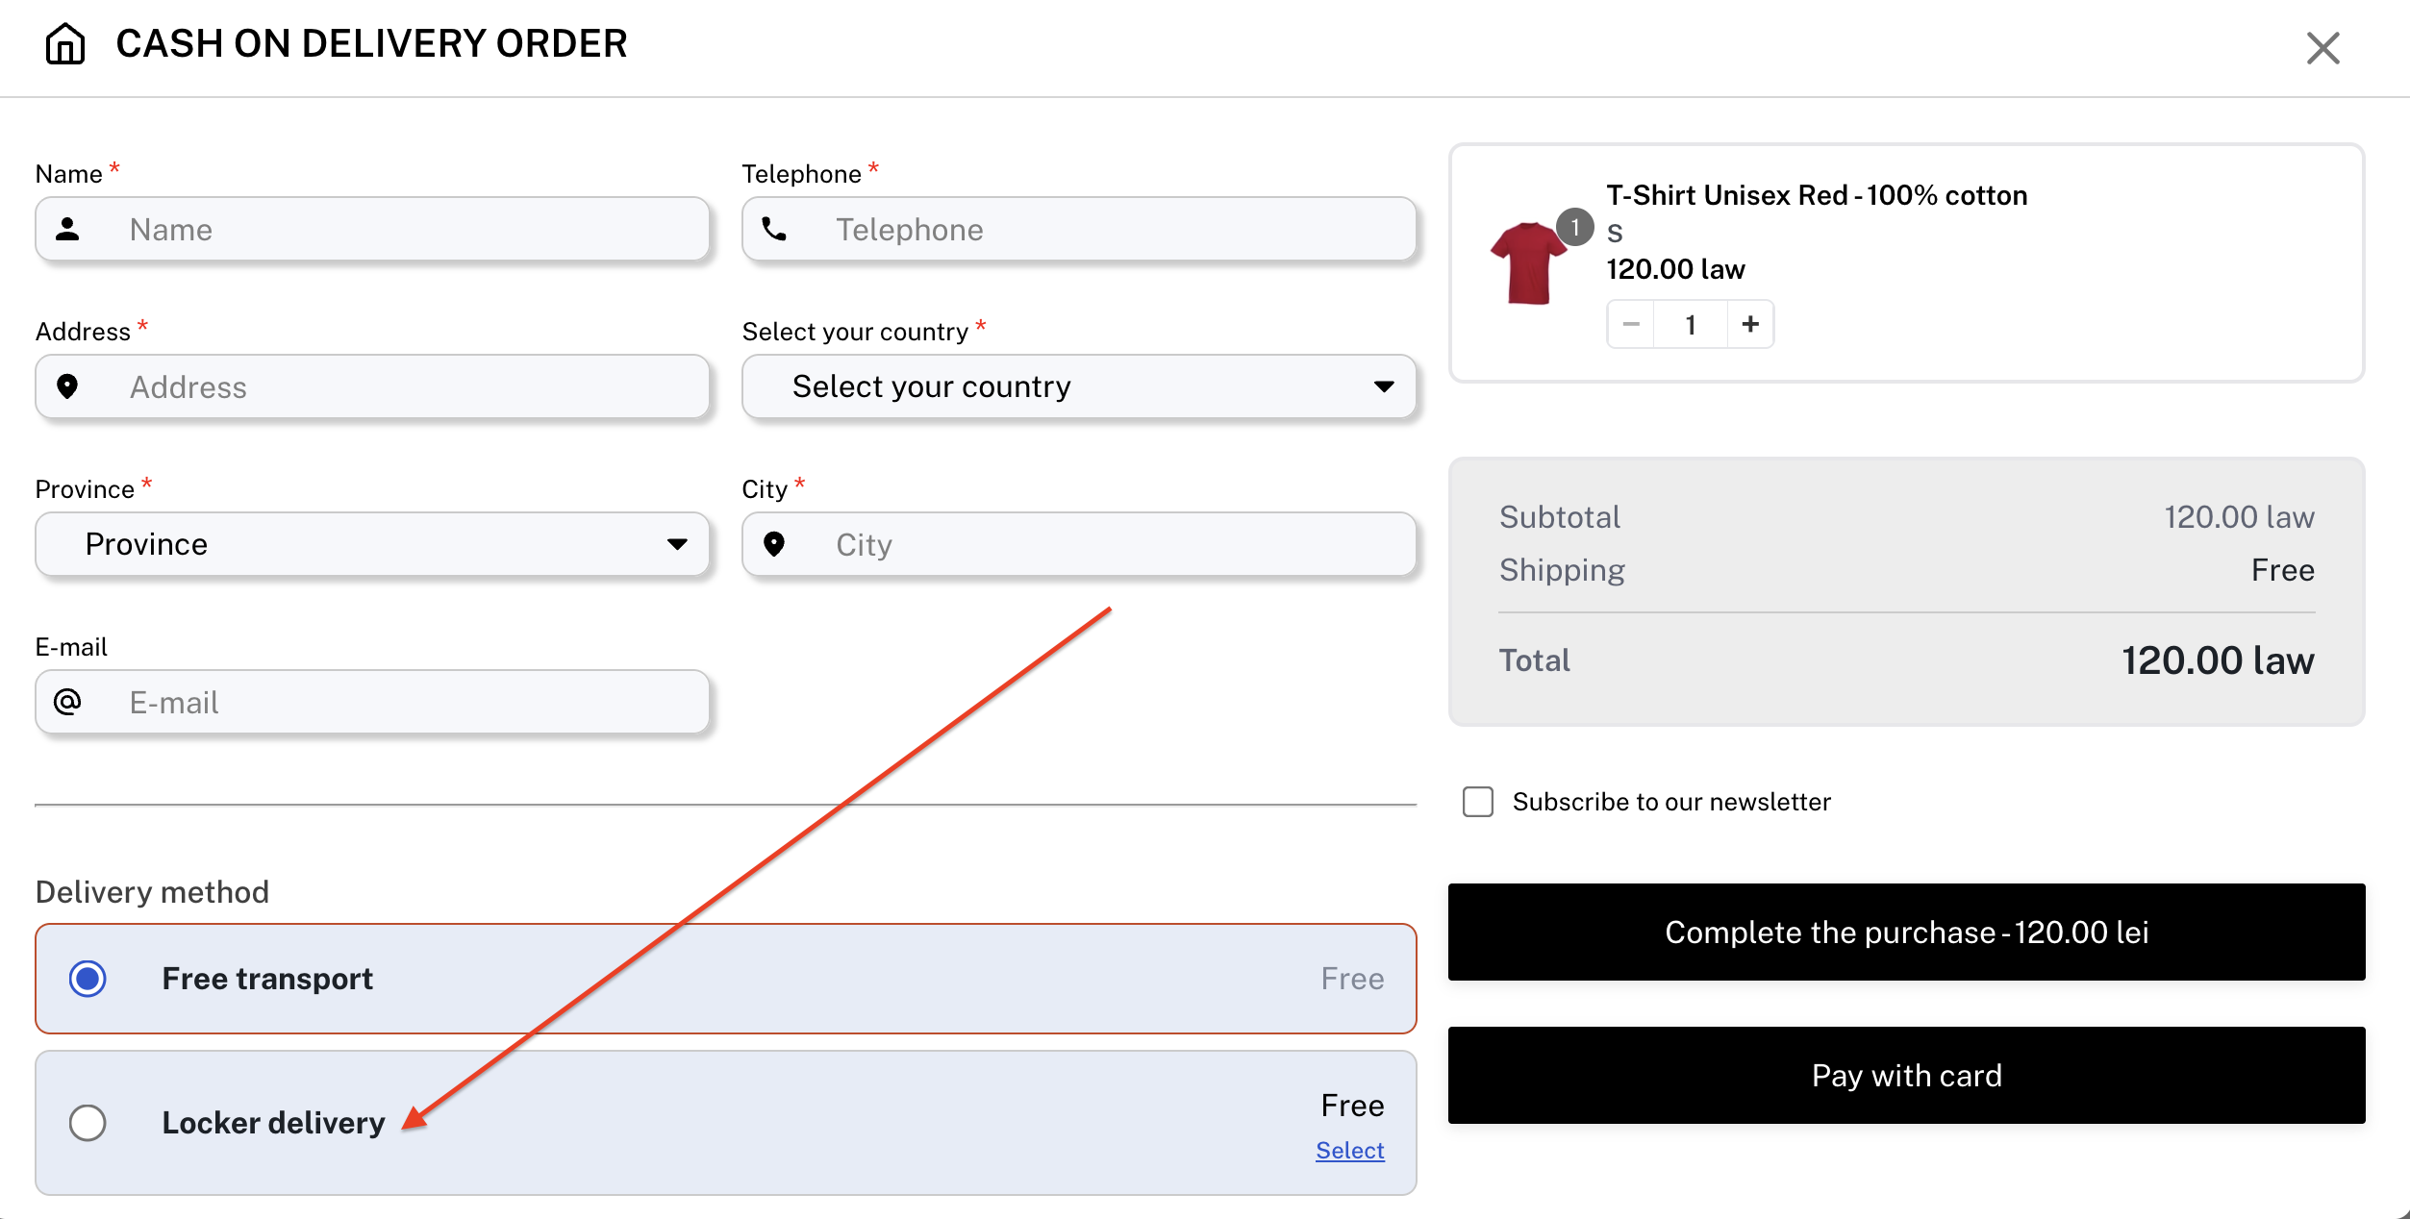The image size is (2410, 1219).
Task: Click the red T-shirt product thumbnail
Action: point(1528,262)
